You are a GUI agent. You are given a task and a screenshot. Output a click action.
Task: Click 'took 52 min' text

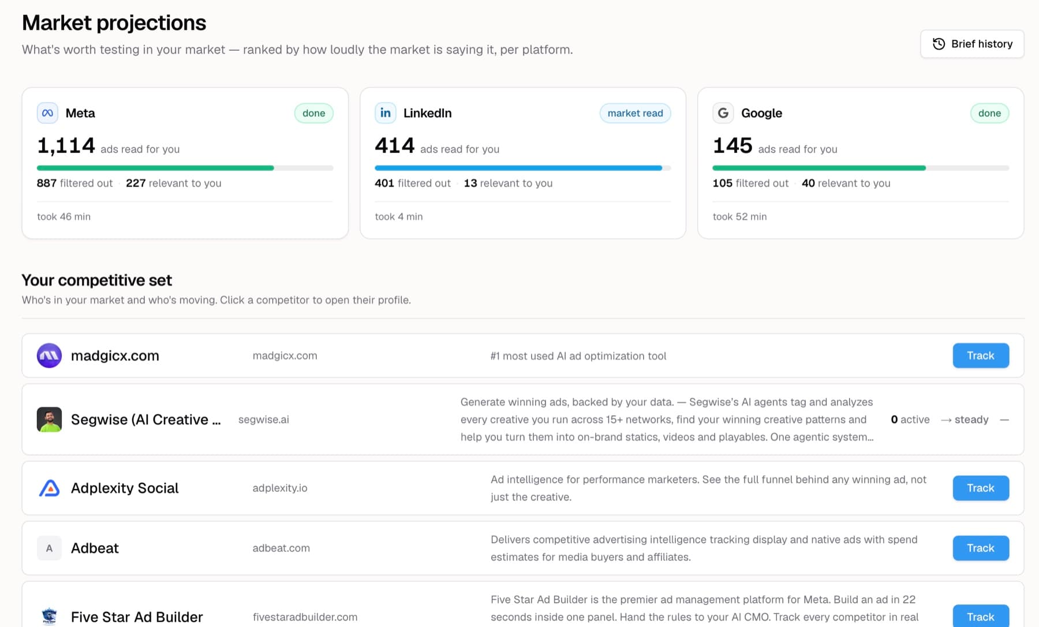click(x=740, y=217)
